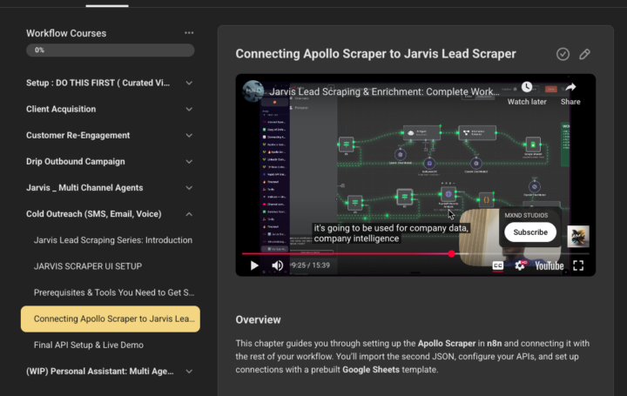The height and width of the screenshot is (396, 627).
Task: Collapse Cold Outreach (SMS, Email, Voice) chevron
Action: (x=189, y=214)
